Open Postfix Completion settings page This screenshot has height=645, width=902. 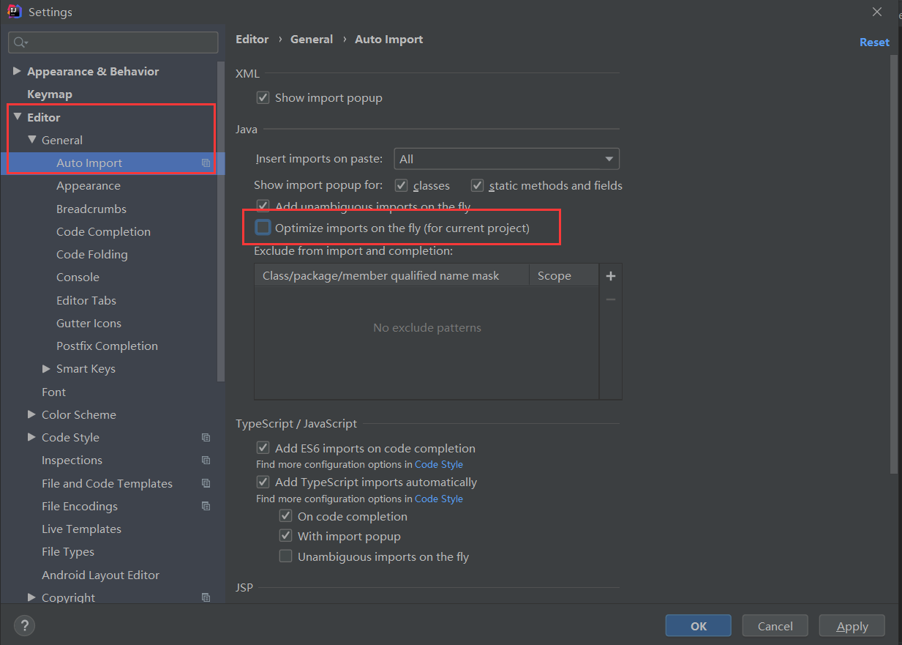click(x=108, y=346)
